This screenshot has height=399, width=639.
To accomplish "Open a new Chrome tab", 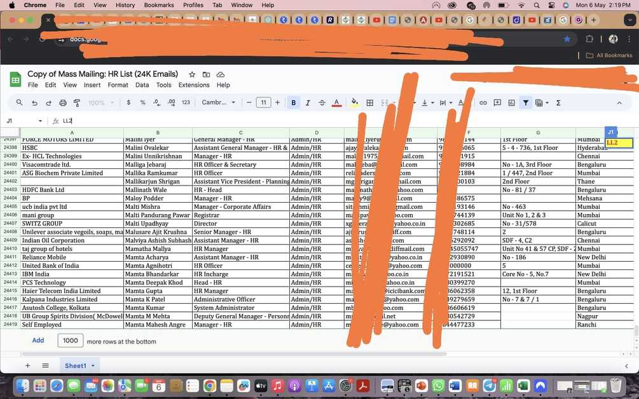I will click(594, 20).
